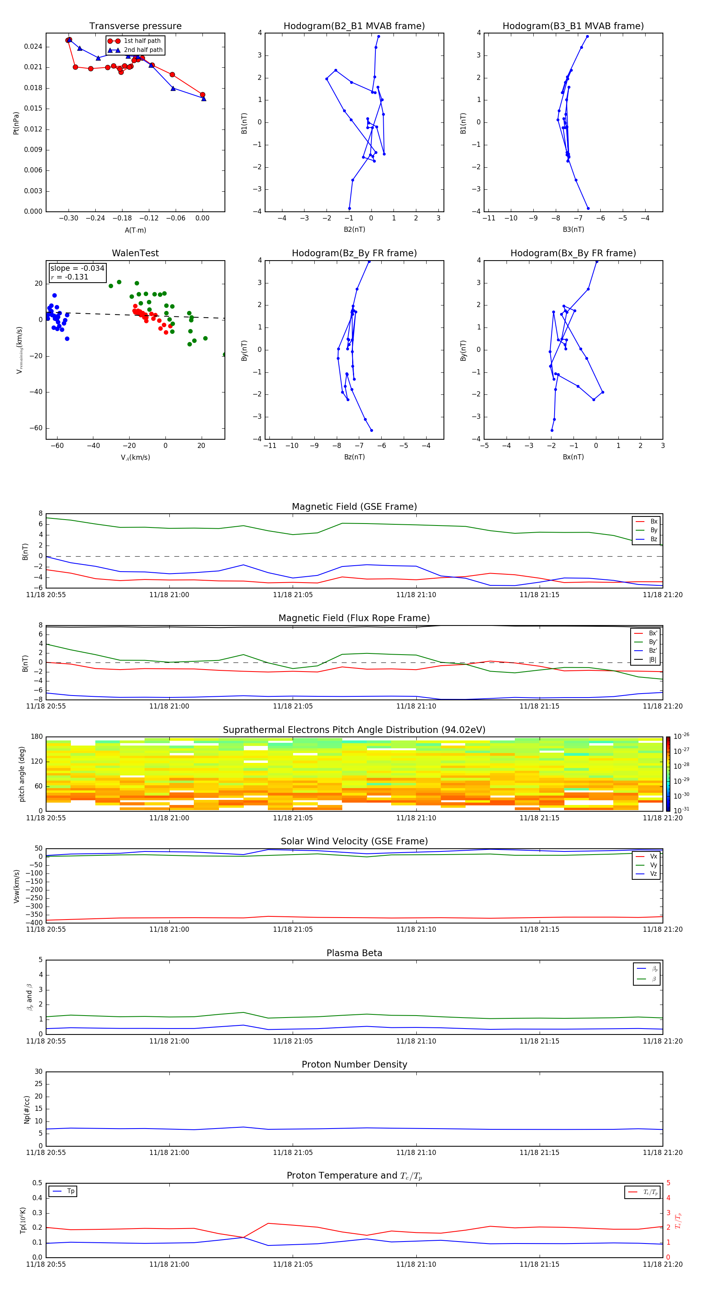Click the "Hodogram(B3_B1 MVAB frame)" title

tap(573, 26)
